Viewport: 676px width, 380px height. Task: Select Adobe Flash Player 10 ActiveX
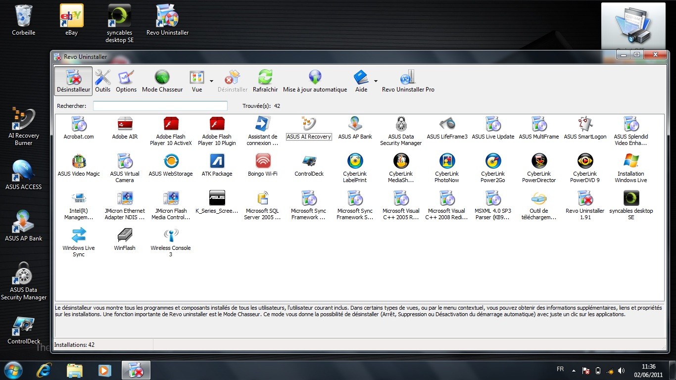coord(171,131)
